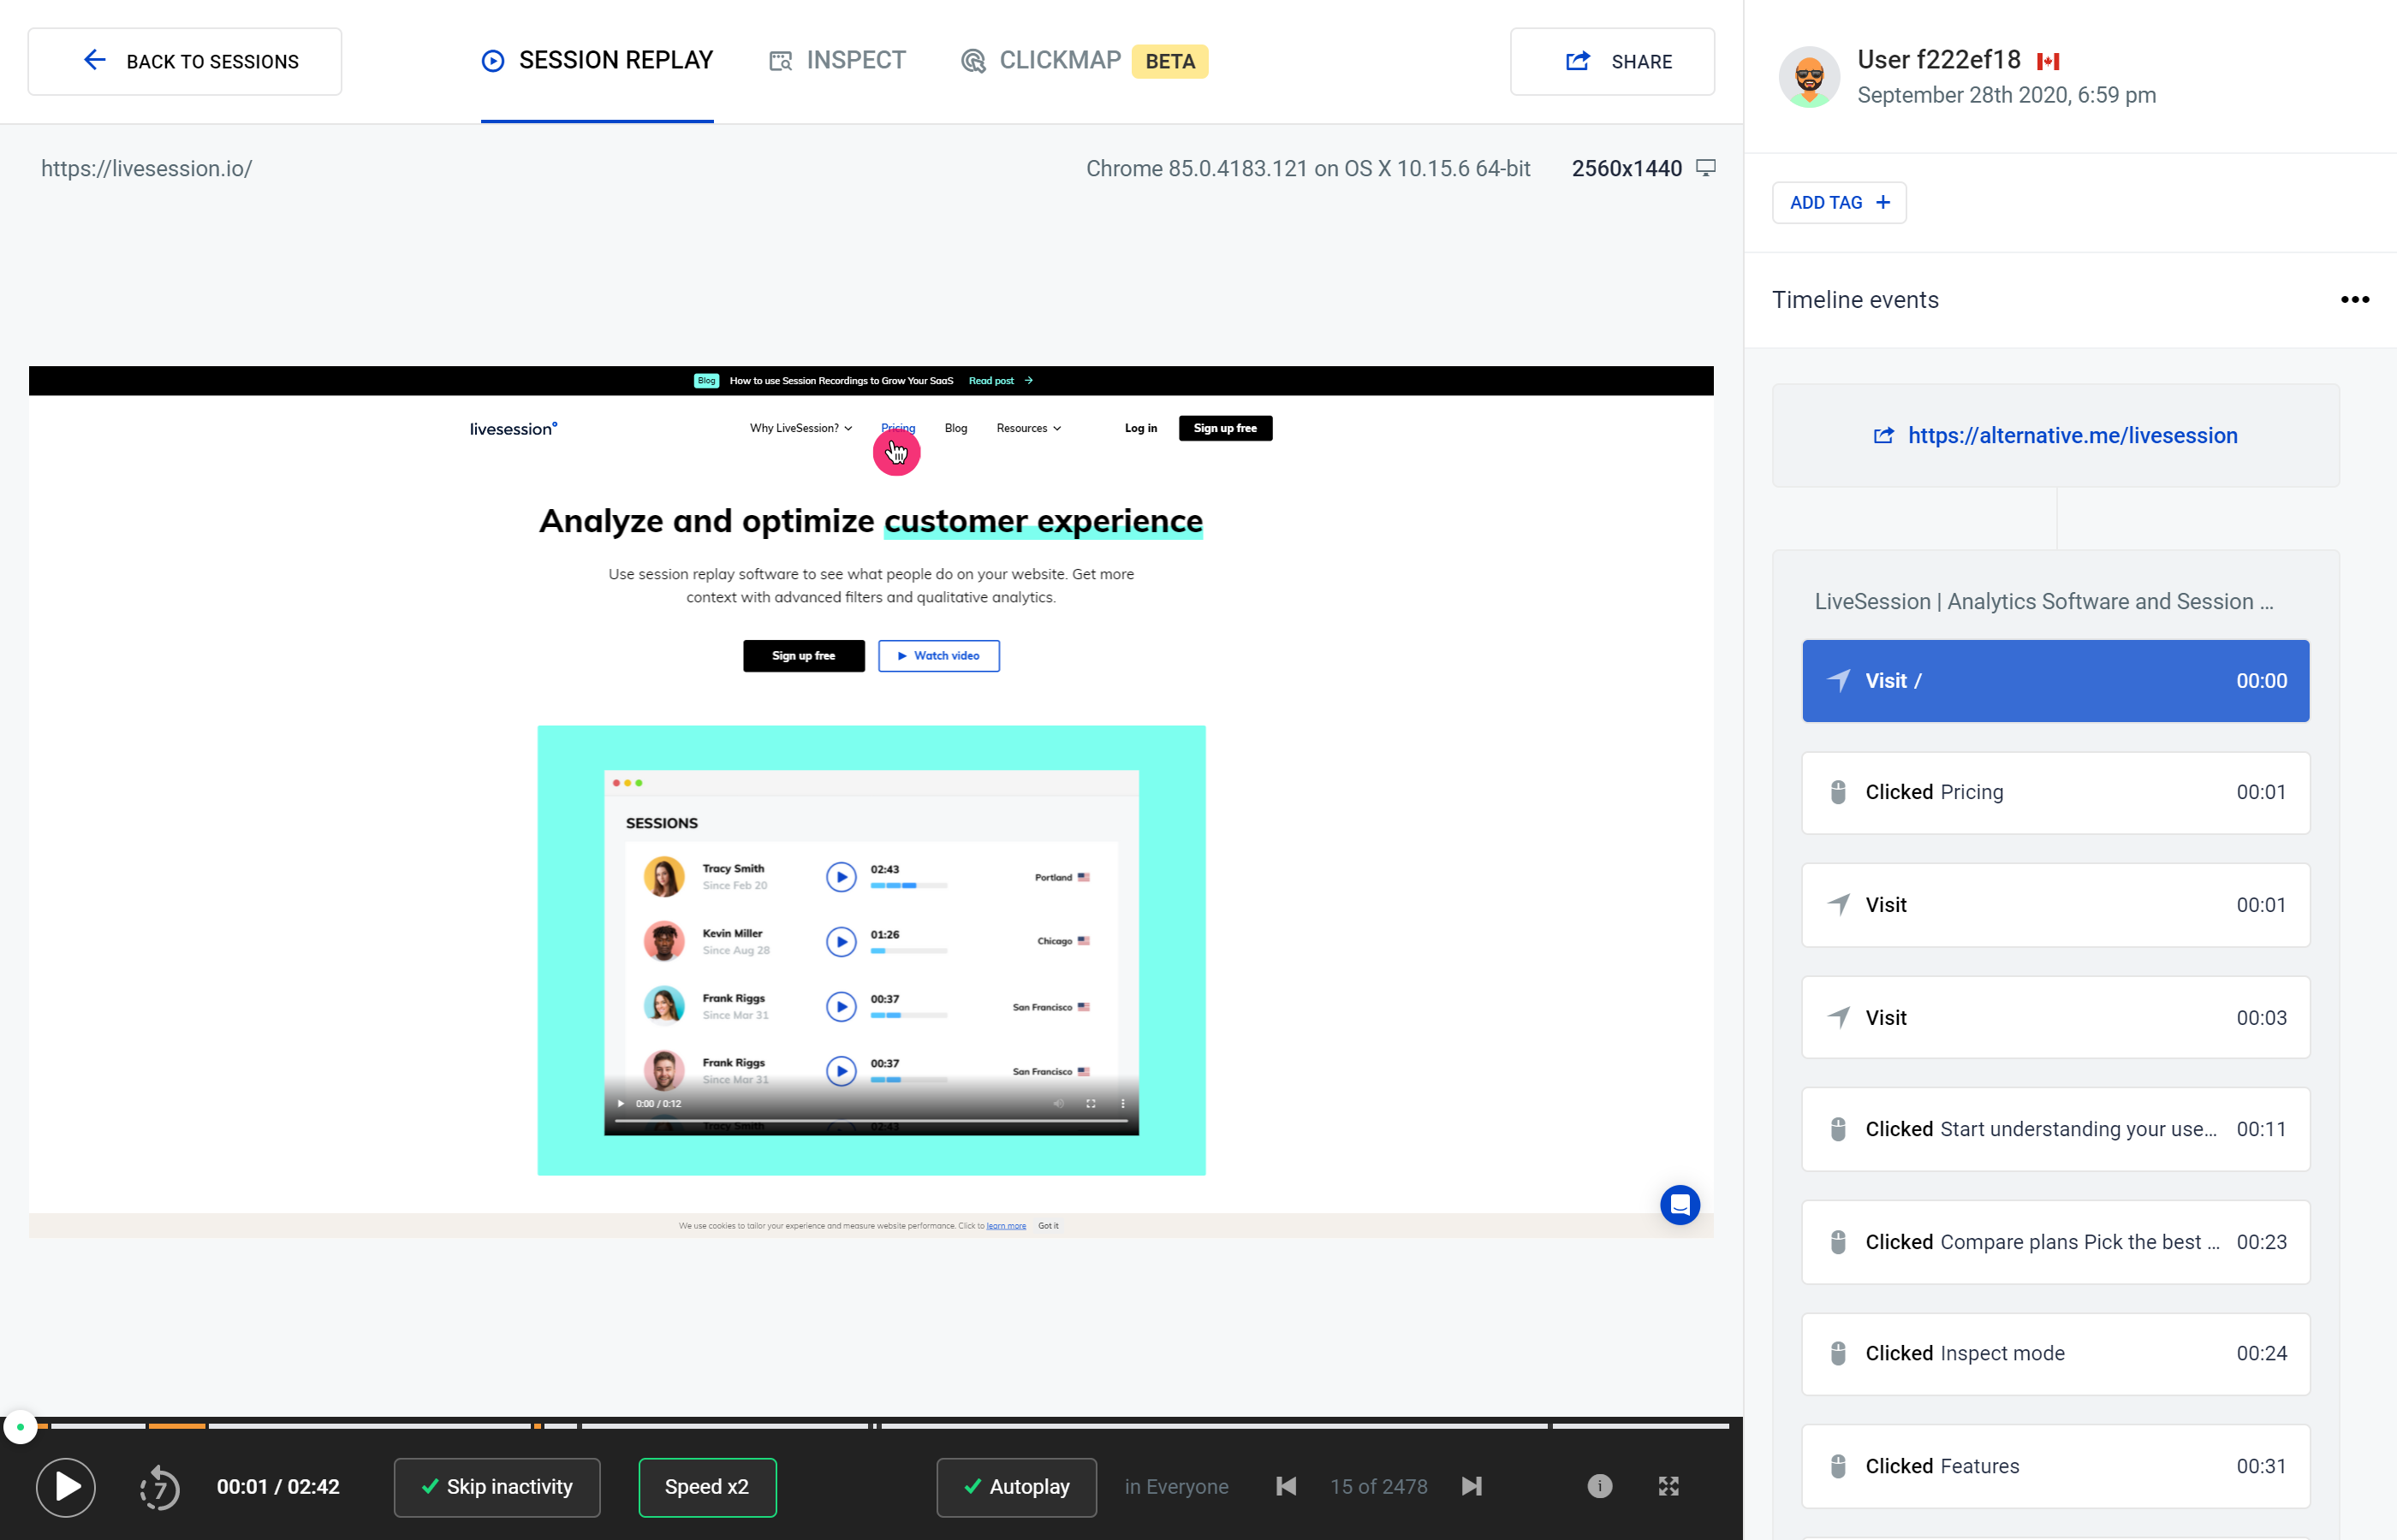The image size is (2397, 1540).
Task: Toggle Autoplay option
Action: [x=1016, y=1487]
